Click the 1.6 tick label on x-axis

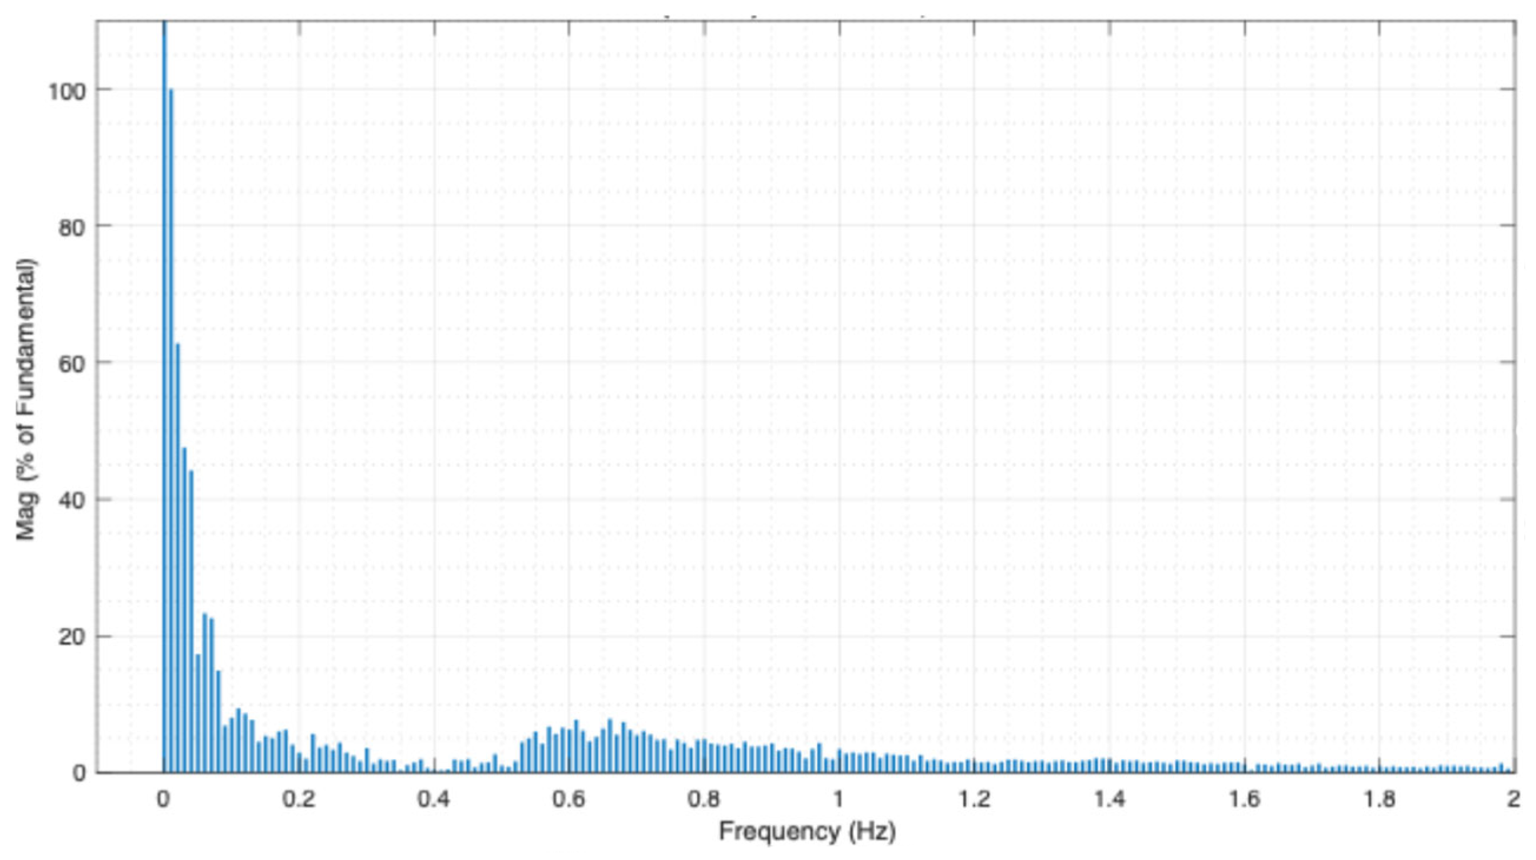click(x=1245, y=799)
